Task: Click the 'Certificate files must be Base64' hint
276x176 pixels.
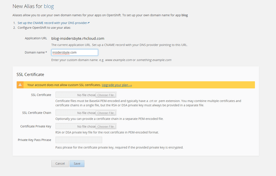Action: (148, 103)
